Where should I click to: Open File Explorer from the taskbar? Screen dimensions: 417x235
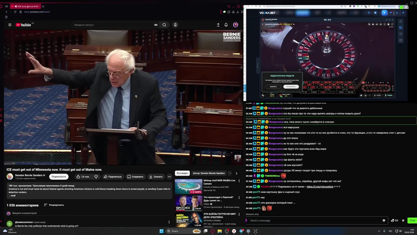(220, 231)
